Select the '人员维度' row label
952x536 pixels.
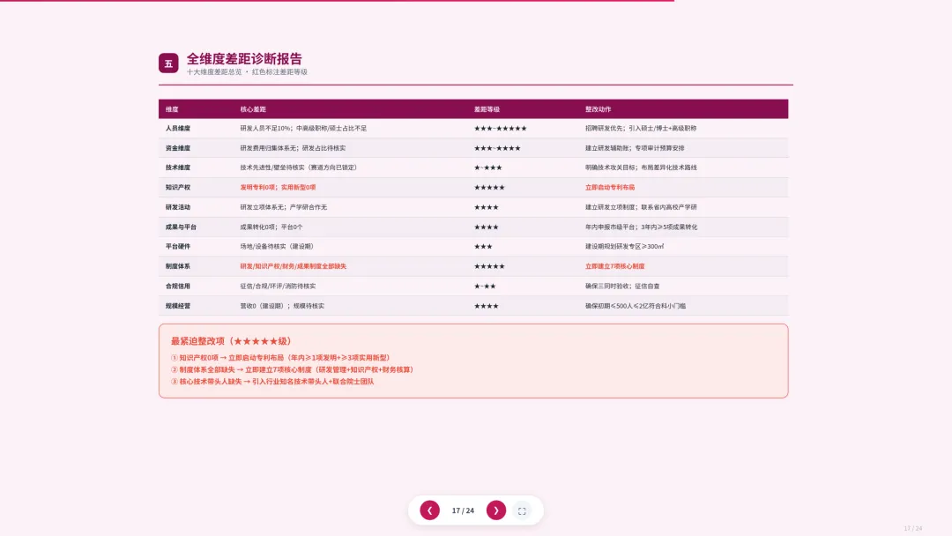(178, 128)
